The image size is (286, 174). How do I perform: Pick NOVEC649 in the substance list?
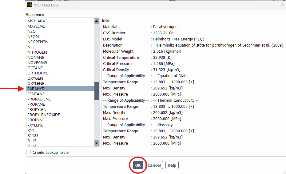pyautogui.click(x=60, y=63)
